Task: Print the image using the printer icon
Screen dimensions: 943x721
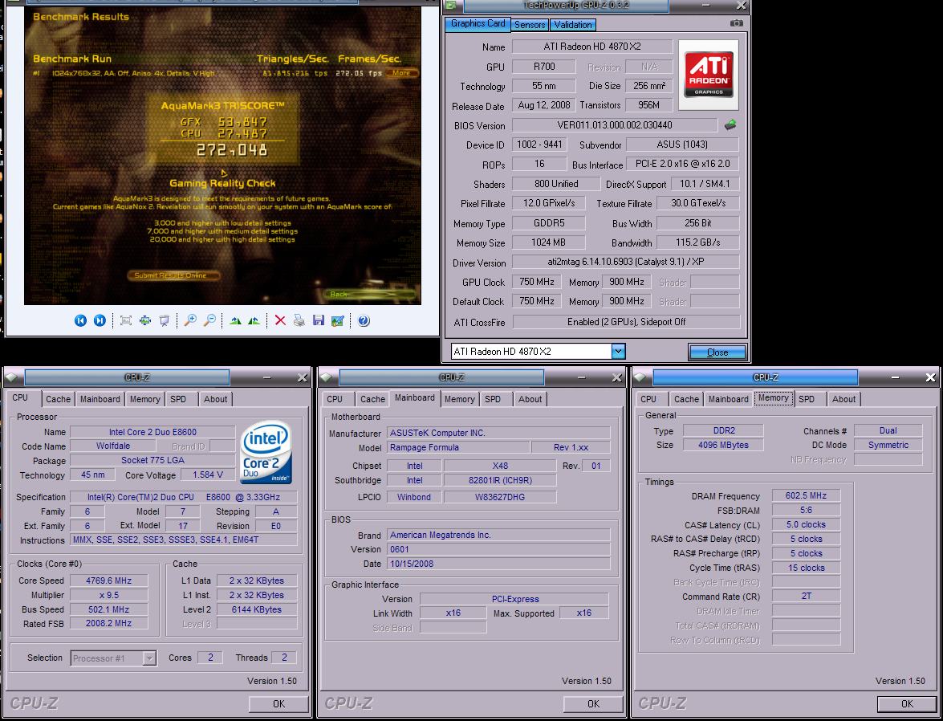Action: pos(299,321)
